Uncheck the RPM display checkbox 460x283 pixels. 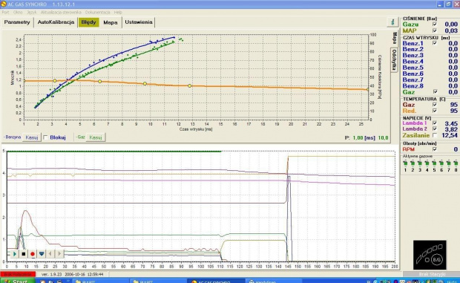pos(435,149)
